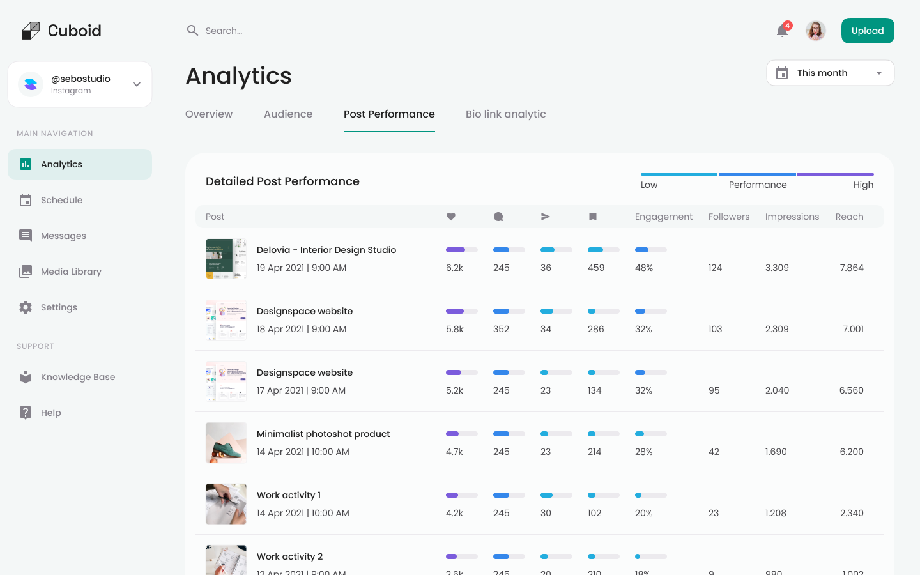This screenshot has width=920, height=575.
Task: Open the Bio link analytic tab
Action: point(505,114)
